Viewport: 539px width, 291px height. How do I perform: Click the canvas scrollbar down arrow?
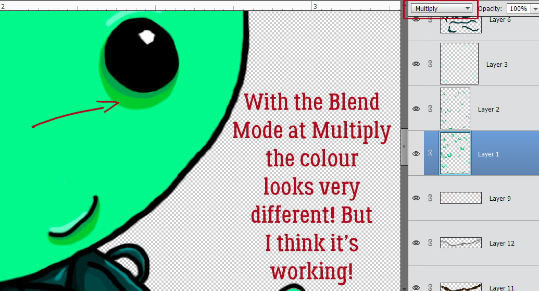[404, 288]
